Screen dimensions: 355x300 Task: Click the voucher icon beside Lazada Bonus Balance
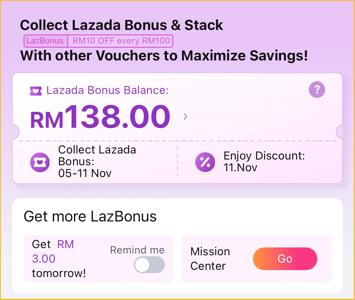coord(36,91)
